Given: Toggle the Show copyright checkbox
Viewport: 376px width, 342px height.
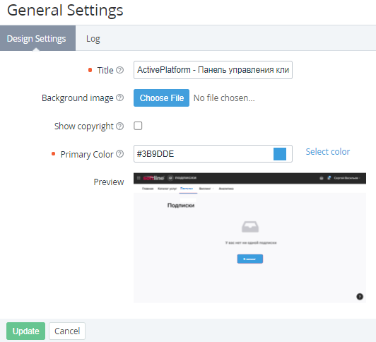Looking at the screenshot, I should (138, 126).
